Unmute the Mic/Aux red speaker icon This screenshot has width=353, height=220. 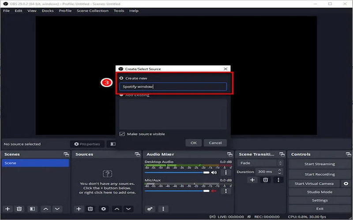pyautogui.click(x=214, y=191)
